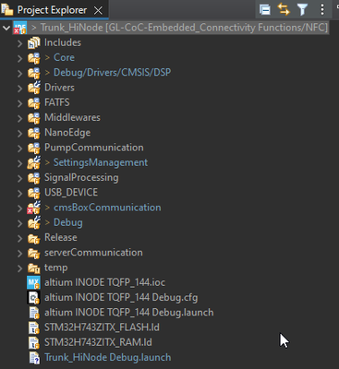Select file STM32H743ZITX_FLASH.ld
The height and width of the screenshot is (369, 339).
(x=102, y=327)
